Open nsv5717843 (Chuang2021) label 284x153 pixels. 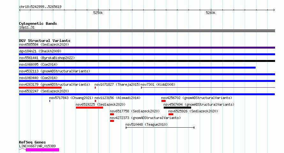71,98
